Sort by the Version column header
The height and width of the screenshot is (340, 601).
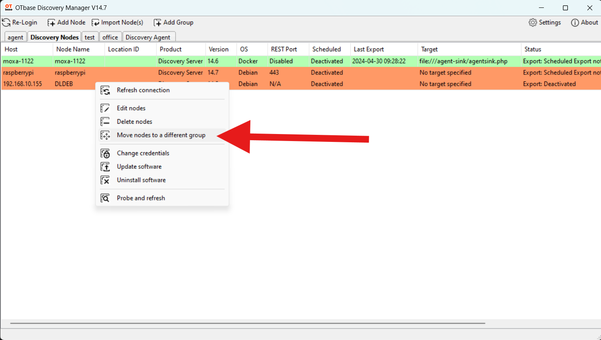pos(221,49)
